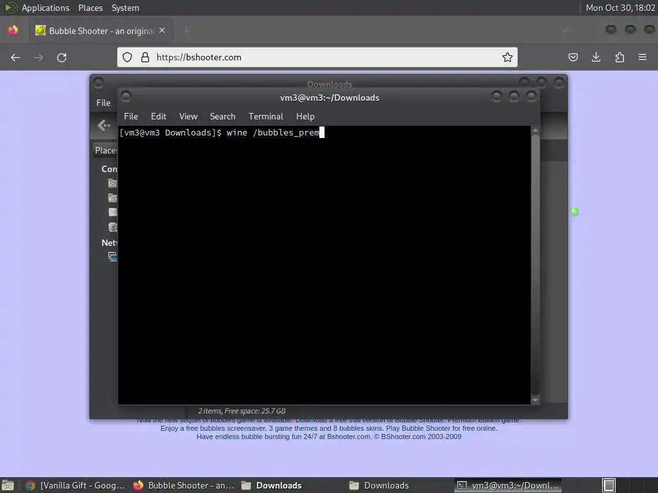
Task: Open the Applications menu in top panel
Action: (46, 8)
